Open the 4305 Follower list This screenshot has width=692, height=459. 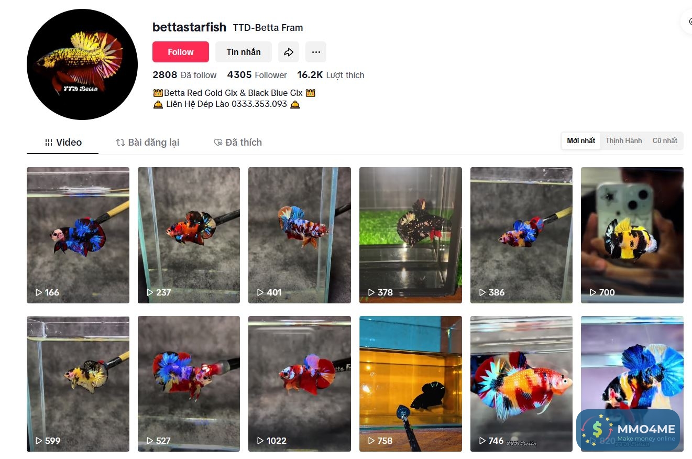(257, 75)
